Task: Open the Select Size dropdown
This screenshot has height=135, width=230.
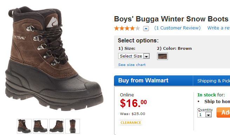Action: click(134, 56)
